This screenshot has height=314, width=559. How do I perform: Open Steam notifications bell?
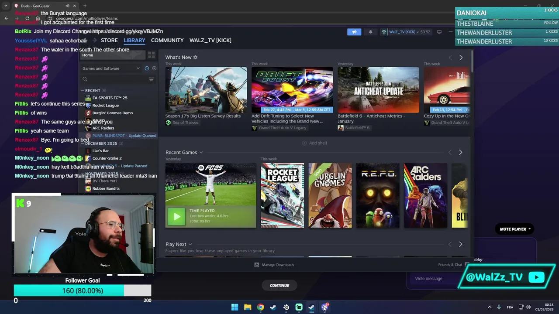[371, 32]
